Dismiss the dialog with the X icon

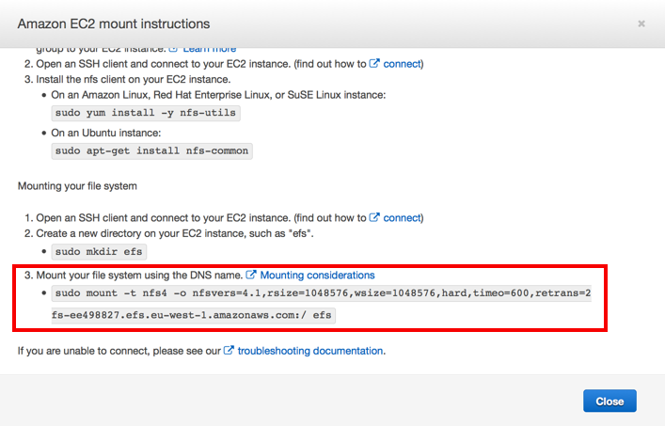pos(641,24)
